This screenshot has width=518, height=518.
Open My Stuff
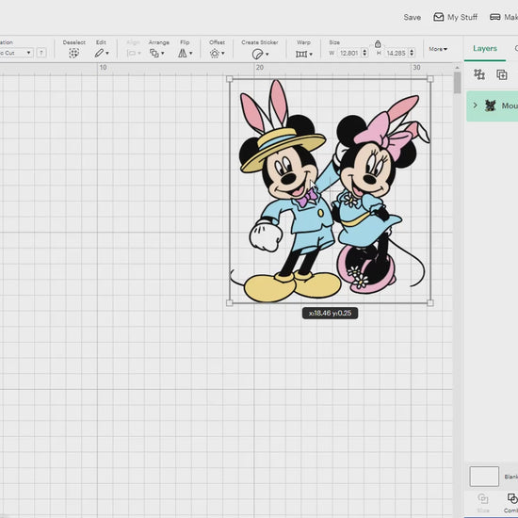coord(456,17)
